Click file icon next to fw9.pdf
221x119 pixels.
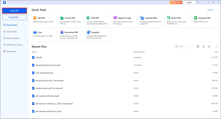point(33,58)
